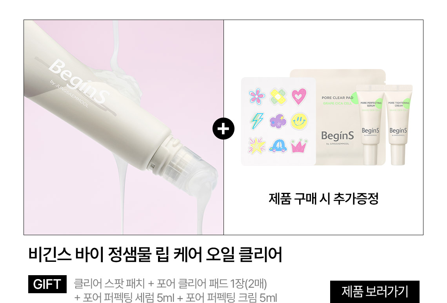Click the purple cloud sticker

click(x=278, y=121)
